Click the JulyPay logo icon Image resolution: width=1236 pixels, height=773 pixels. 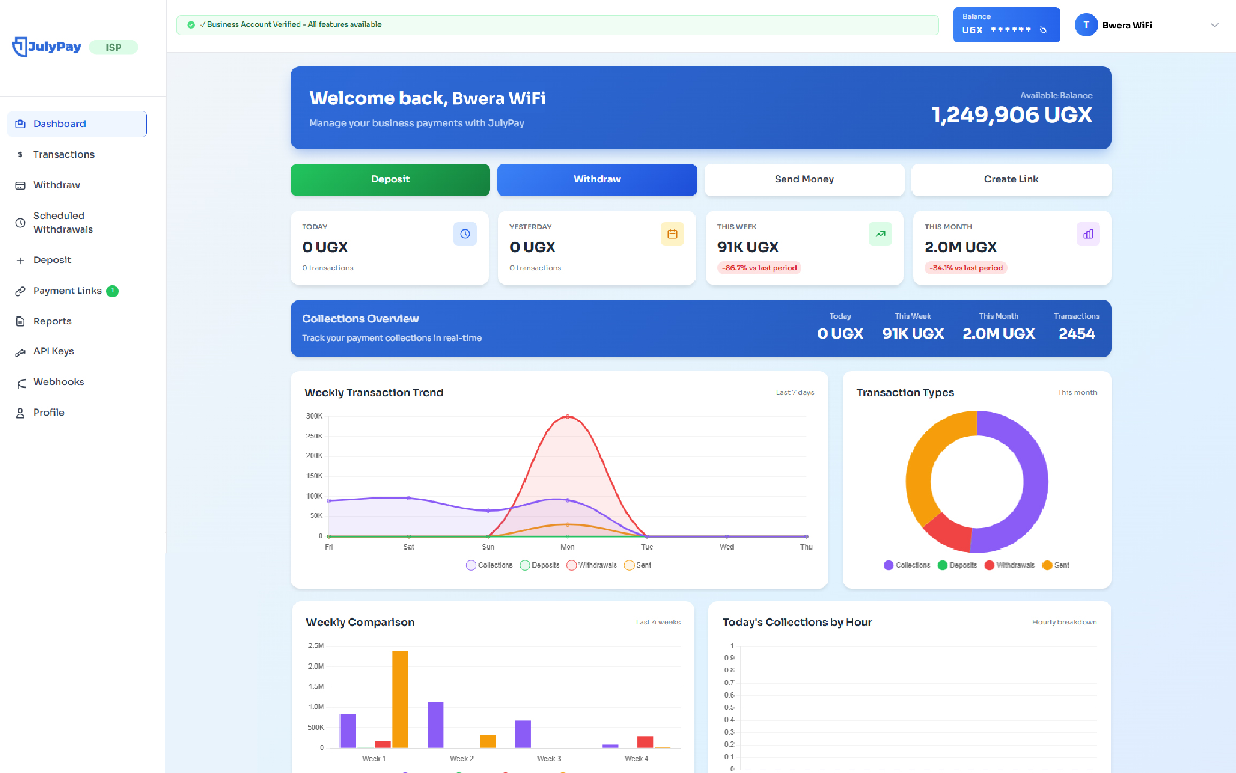point(20,47)
